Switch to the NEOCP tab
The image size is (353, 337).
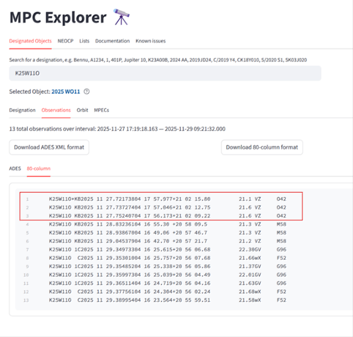pos(65,41)
